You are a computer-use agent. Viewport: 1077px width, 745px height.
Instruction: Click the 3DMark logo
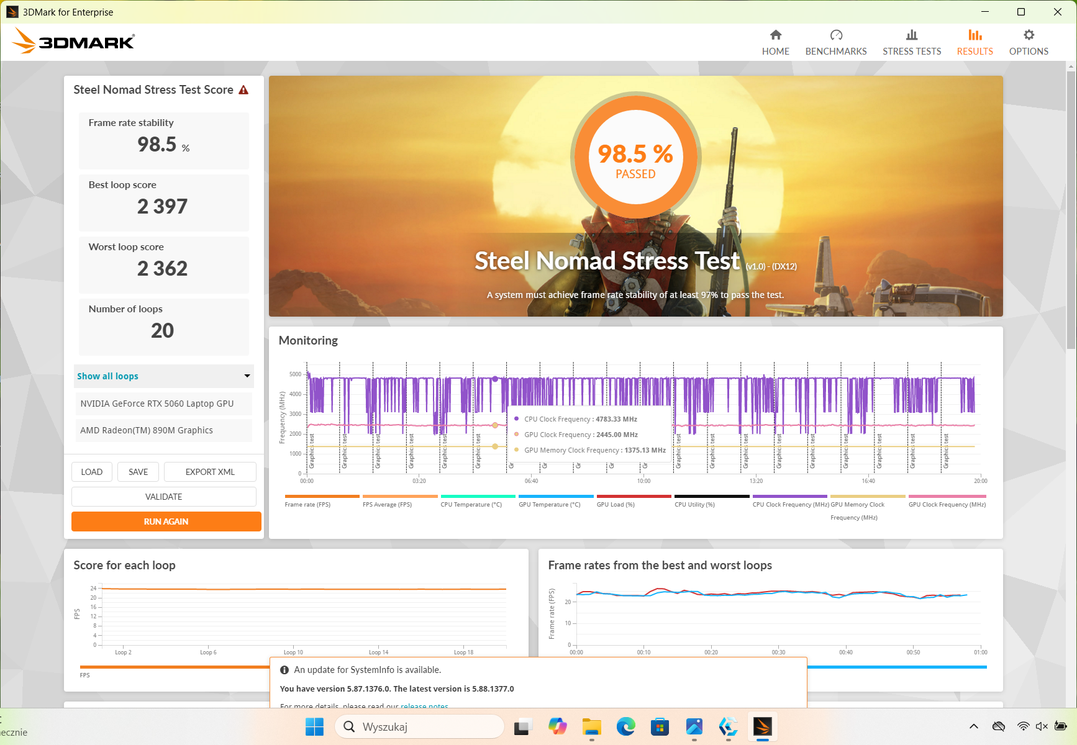(x=73, y=41)
